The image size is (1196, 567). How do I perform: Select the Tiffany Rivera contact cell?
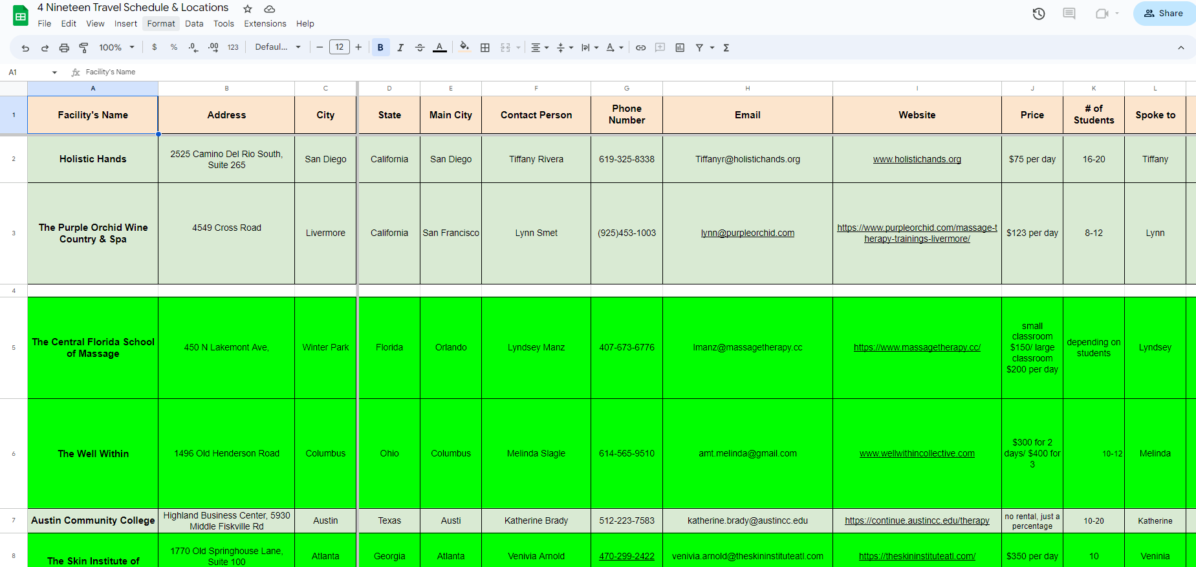[536, 159]
